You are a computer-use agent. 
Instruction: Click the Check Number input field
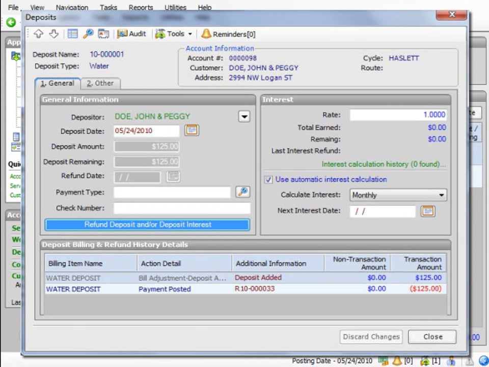[x=182, y=208]
